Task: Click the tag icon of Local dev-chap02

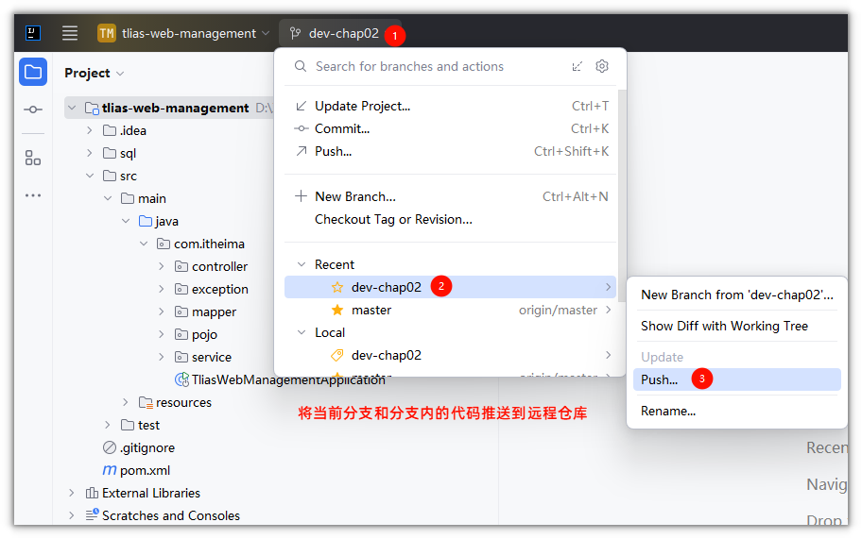Action: coord(337,356)
